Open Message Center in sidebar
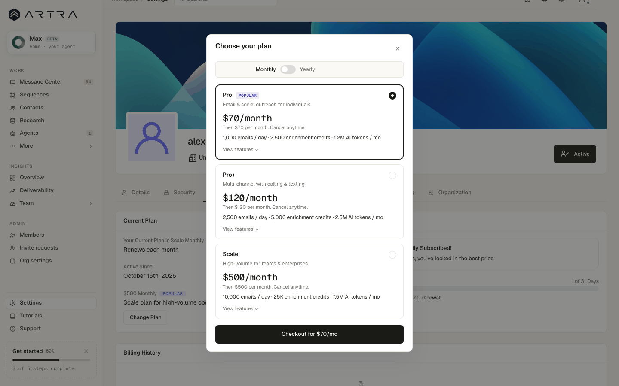The image size is (619, 386). point(51,82)
